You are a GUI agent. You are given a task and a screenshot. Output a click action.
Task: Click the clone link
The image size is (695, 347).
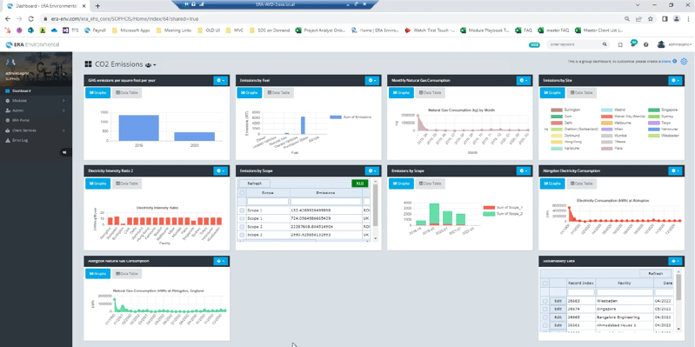click(666, 62)
